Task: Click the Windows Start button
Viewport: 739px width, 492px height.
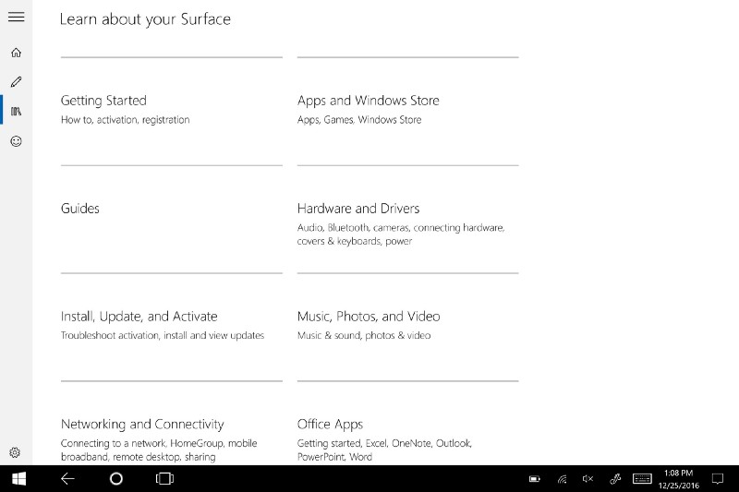Action: tap(18, 478)
